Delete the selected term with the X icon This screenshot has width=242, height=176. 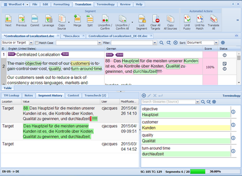click(155, 96)
